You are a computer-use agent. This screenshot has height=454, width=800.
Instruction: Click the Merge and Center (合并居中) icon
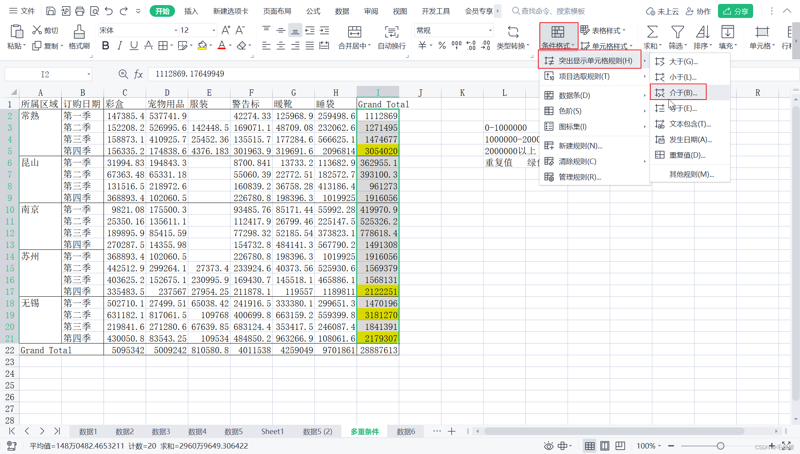(354, 32)
